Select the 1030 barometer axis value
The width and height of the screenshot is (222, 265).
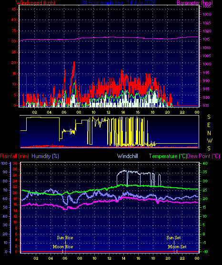tap(207, 14)
